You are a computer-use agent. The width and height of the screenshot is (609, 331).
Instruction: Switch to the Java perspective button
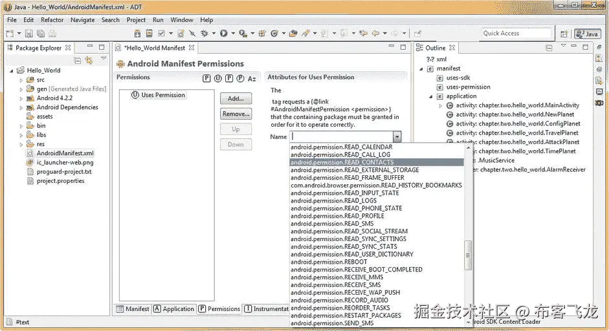point(587,34)
